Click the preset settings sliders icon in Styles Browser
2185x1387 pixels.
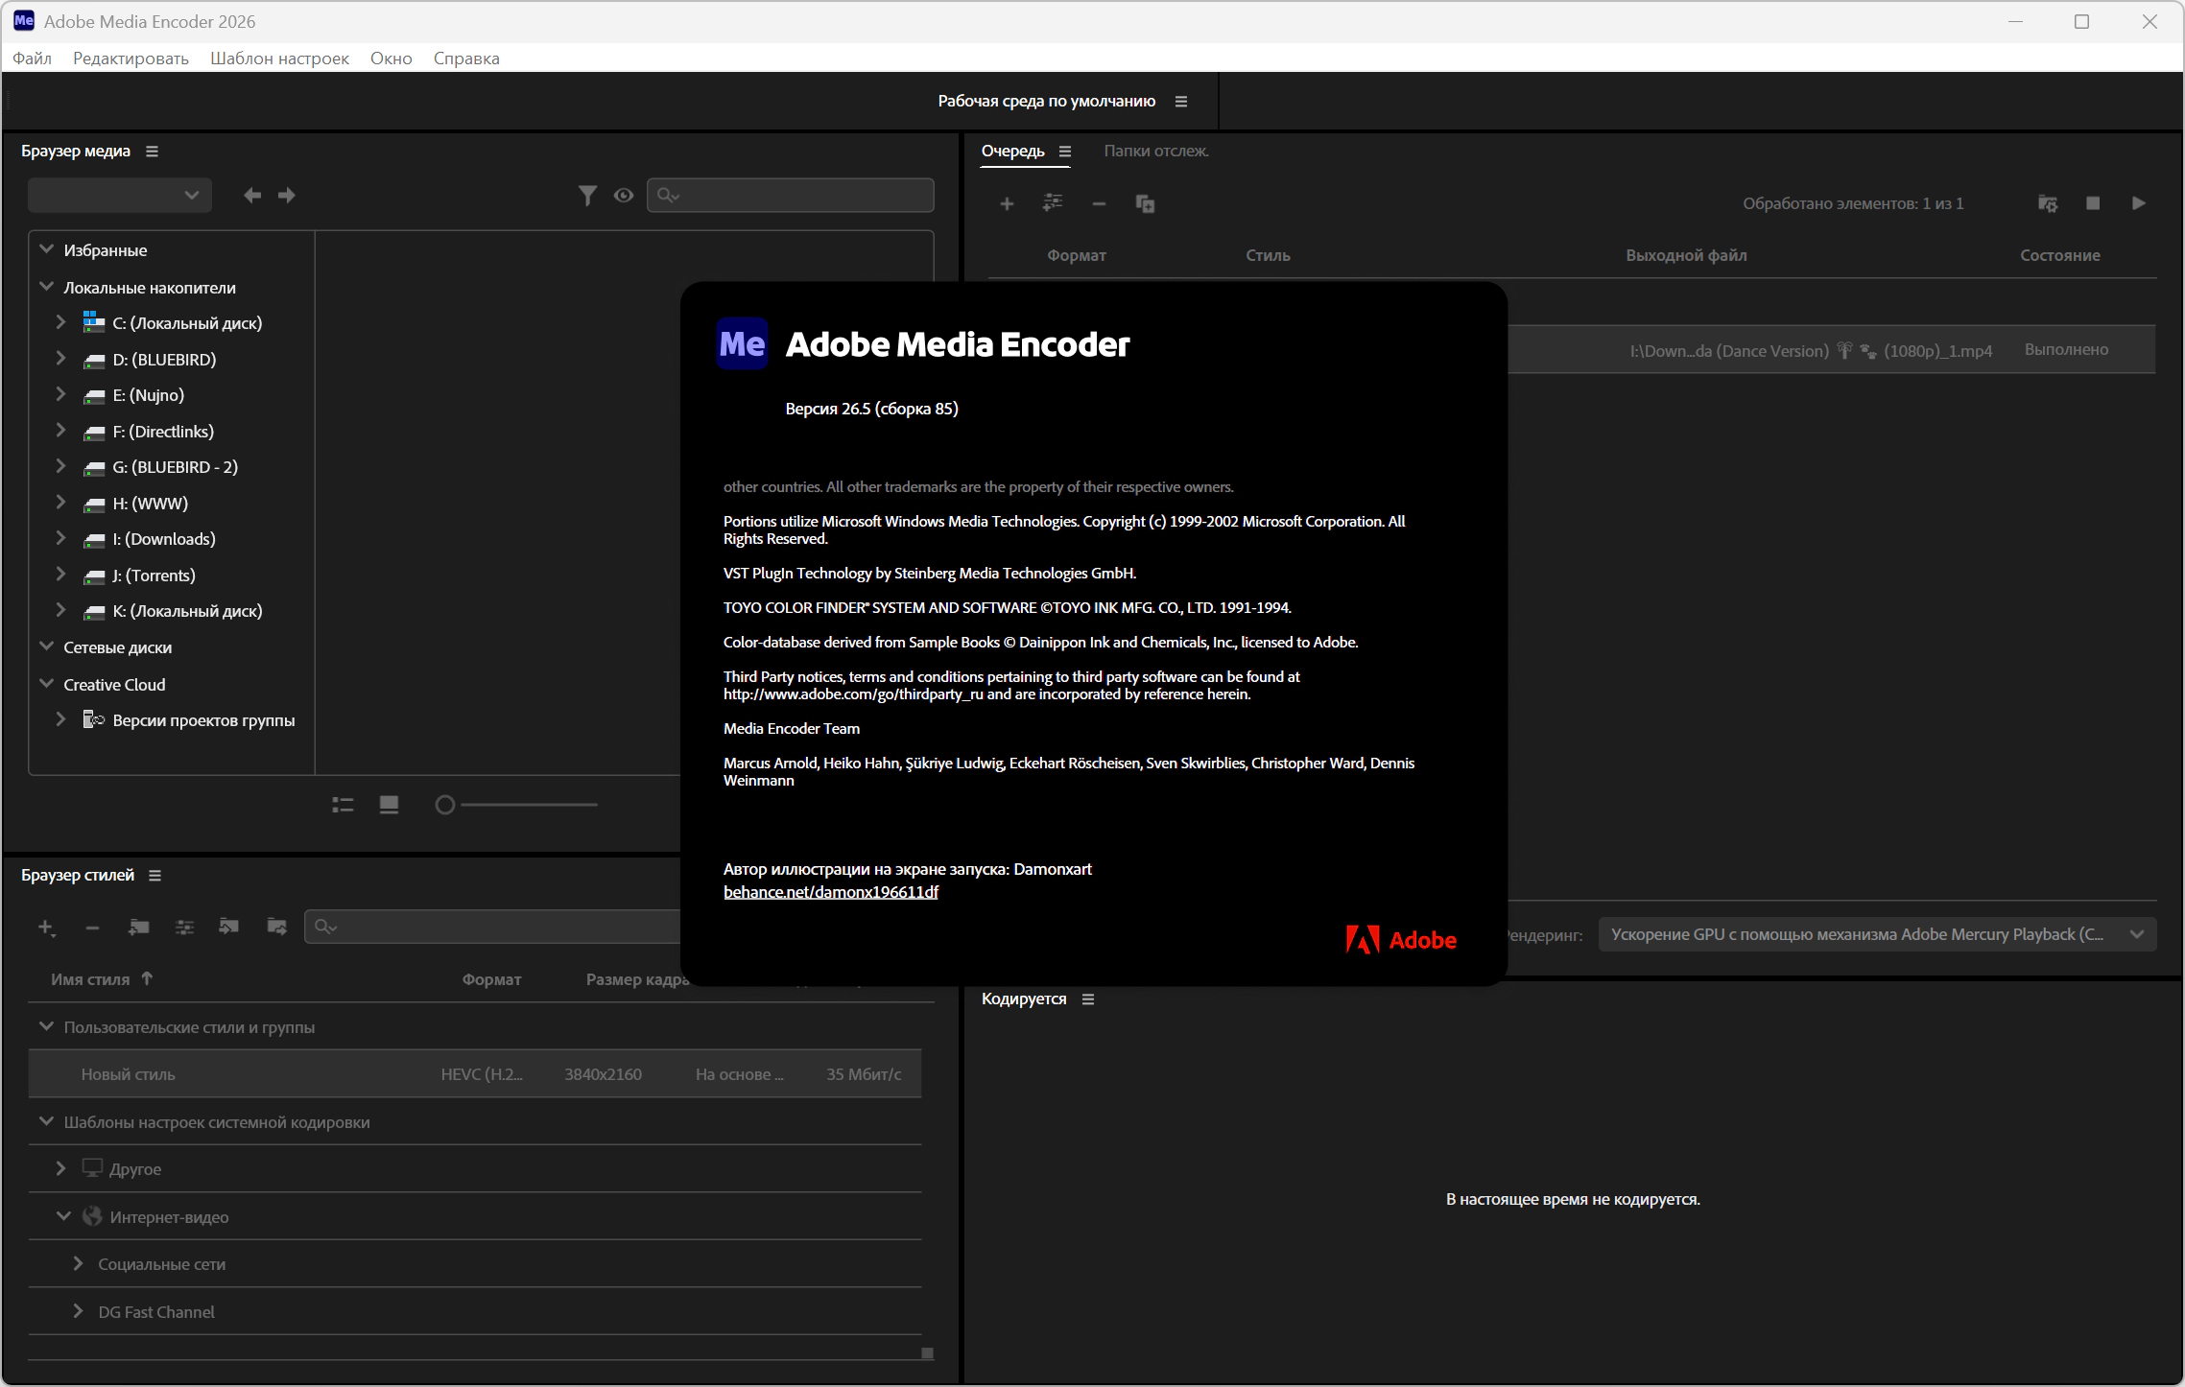coord(185,927)
